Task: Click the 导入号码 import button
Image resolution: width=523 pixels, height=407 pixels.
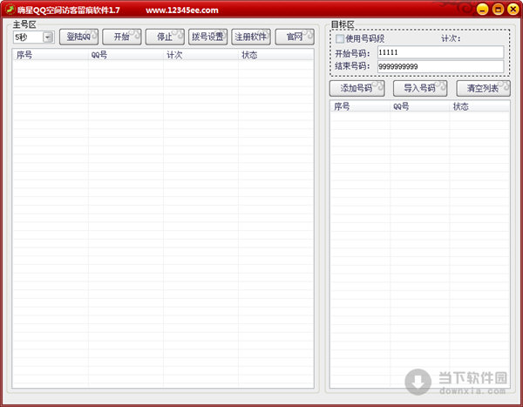Action: pos(419,88)
